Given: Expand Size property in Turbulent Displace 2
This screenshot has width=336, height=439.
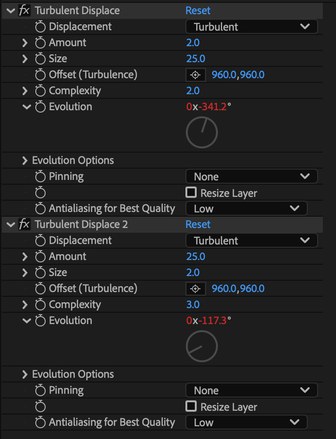Looking at the screenshot, I should click(25, 273).
